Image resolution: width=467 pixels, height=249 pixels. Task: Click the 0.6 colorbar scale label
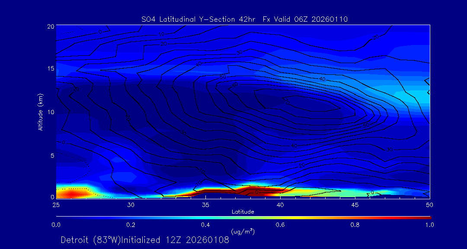(280, 225)
